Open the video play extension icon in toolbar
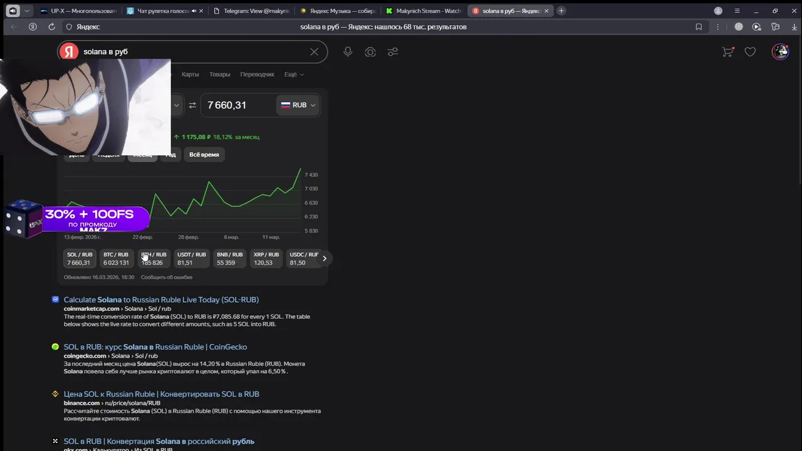 (x=757, y=27)
